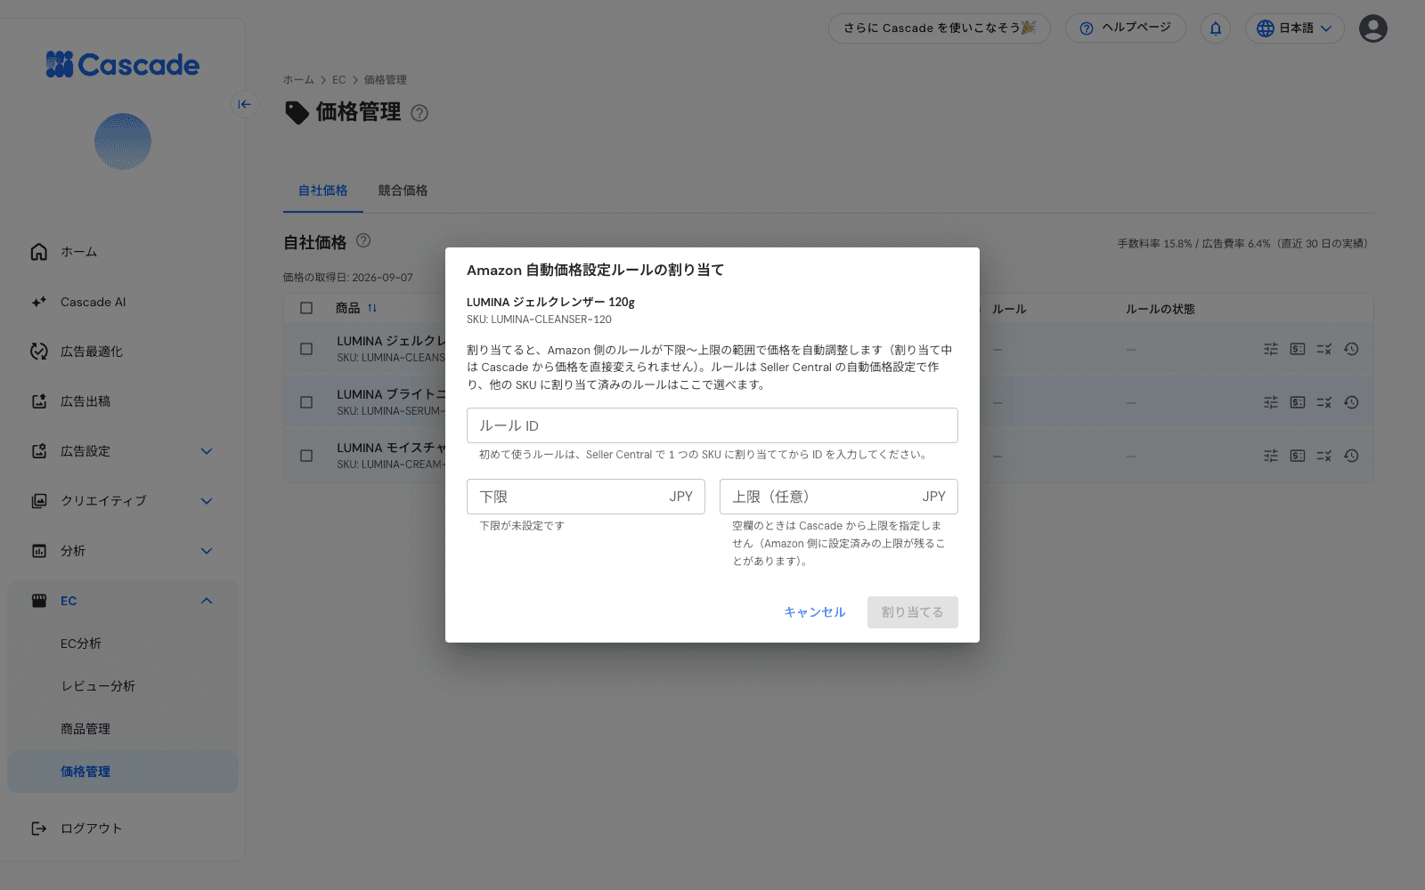The width and height of the screenshot is (1425, 890).
Task: Collapse the sidebar with the arrow icon
Action: pyautogui.click(x=244, y=104)
